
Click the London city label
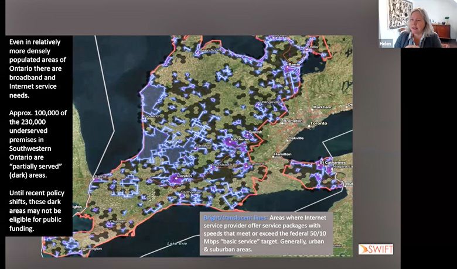[x=185, y=176]
